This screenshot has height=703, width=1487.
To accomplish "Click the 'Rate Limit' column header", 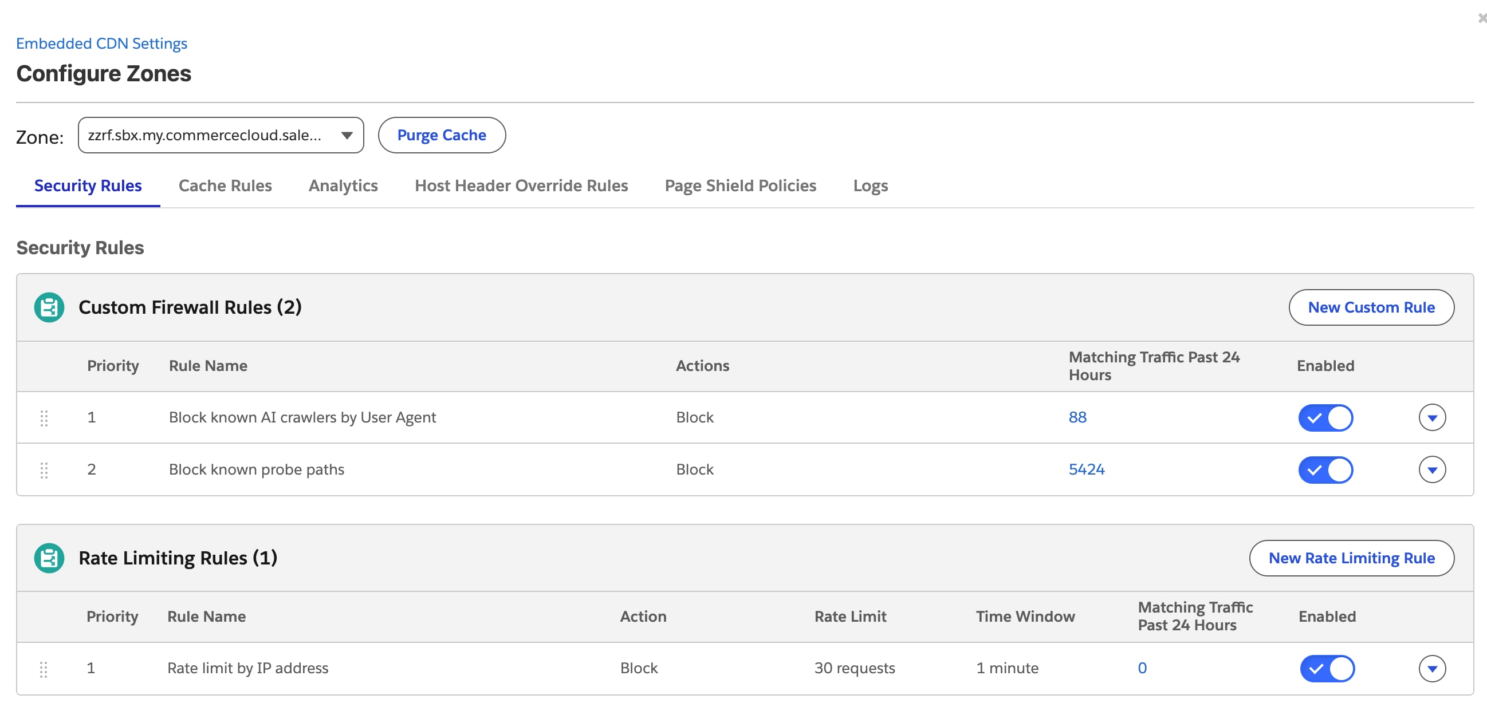I will pos(849,617).
